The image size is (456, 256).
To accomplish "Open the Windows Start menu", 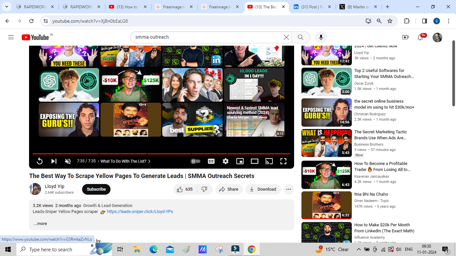I will point(8,249).
